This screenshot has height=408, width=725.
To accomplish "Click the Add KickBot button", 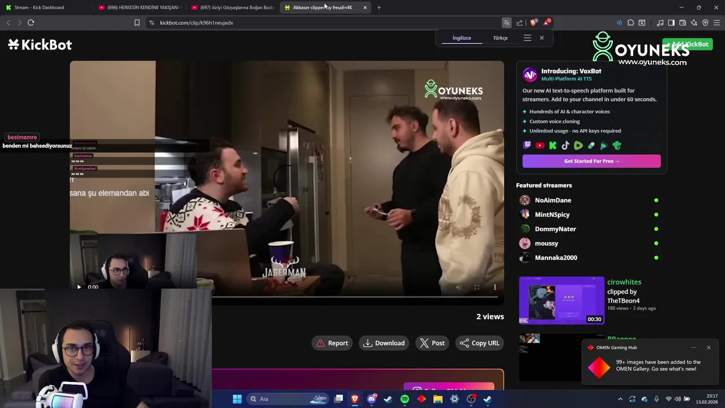I will pos(687,44).
